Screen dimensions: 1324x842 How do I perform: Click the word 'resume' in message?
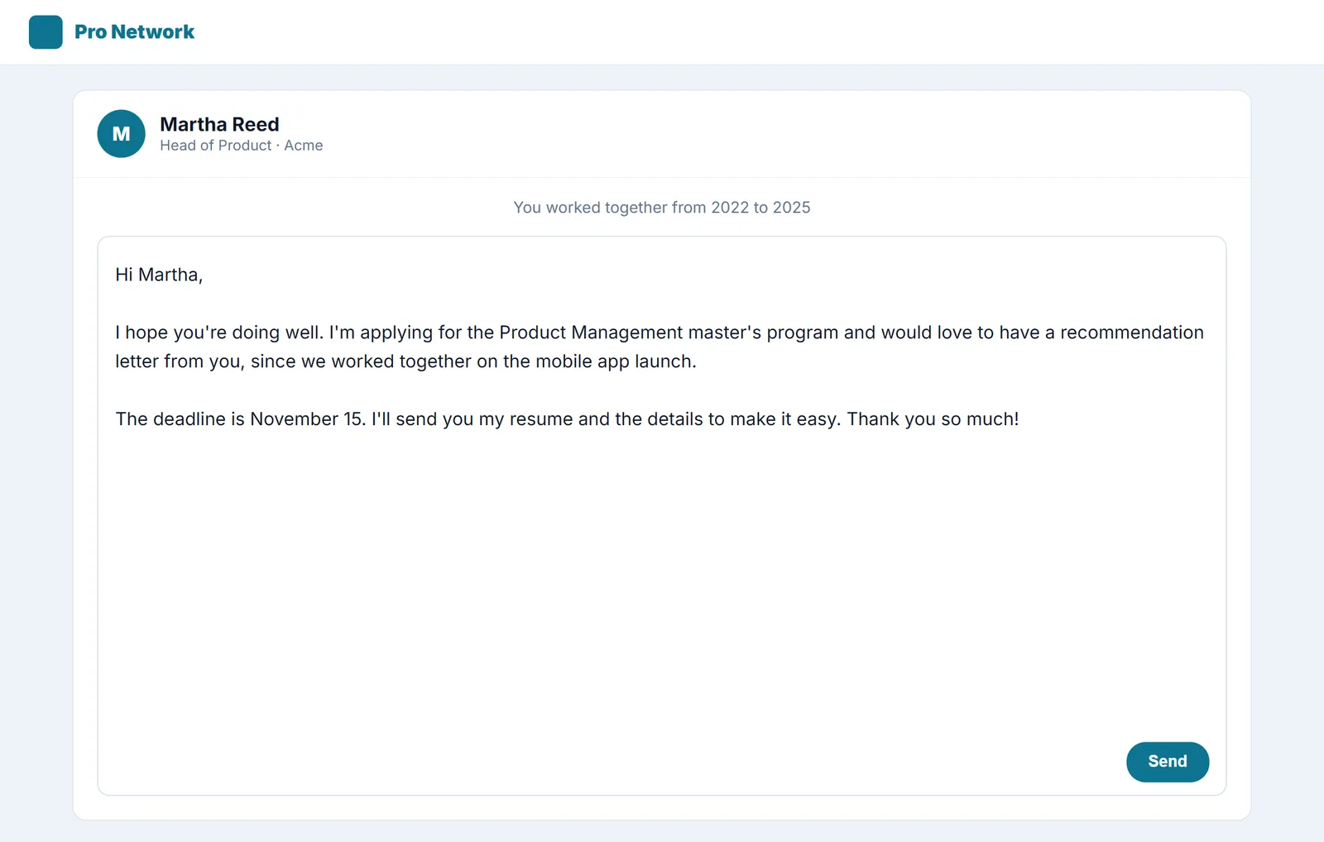coord(541,419)
